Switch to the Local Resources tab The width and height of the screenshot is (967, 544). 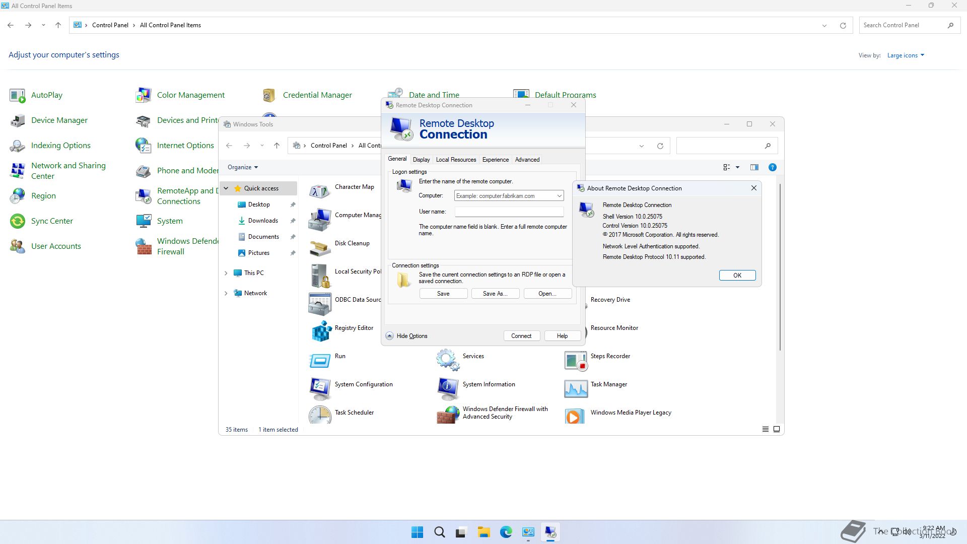pos(456,160)
